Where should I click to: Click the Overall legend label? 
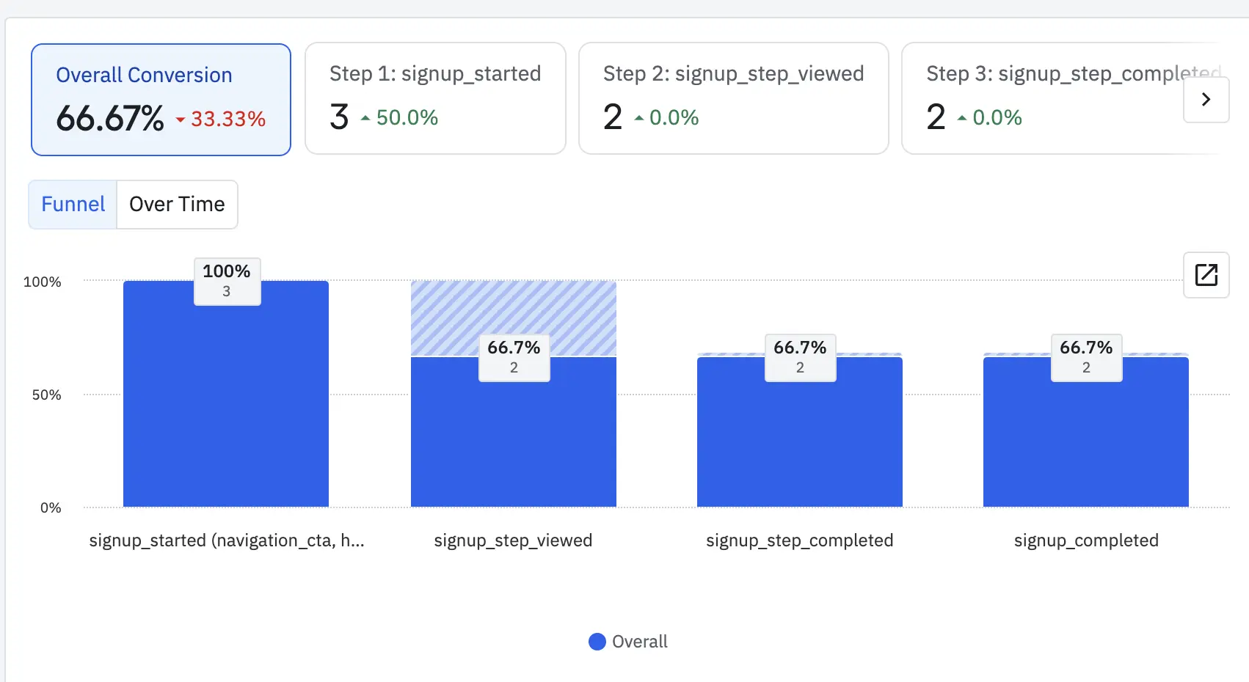click(x=640, y=642)
